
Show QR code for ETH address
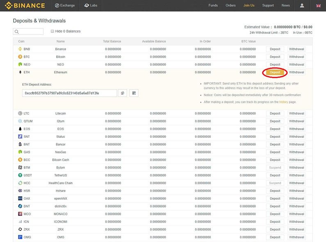[x=134, y=93]
